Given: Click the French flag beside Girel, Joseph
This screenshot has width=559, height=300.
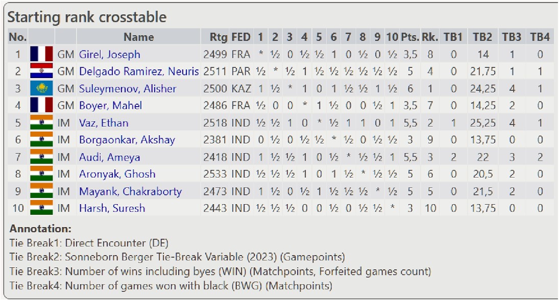Looking at the screenshot, I should pyautogui.click(x=41, y=54).
